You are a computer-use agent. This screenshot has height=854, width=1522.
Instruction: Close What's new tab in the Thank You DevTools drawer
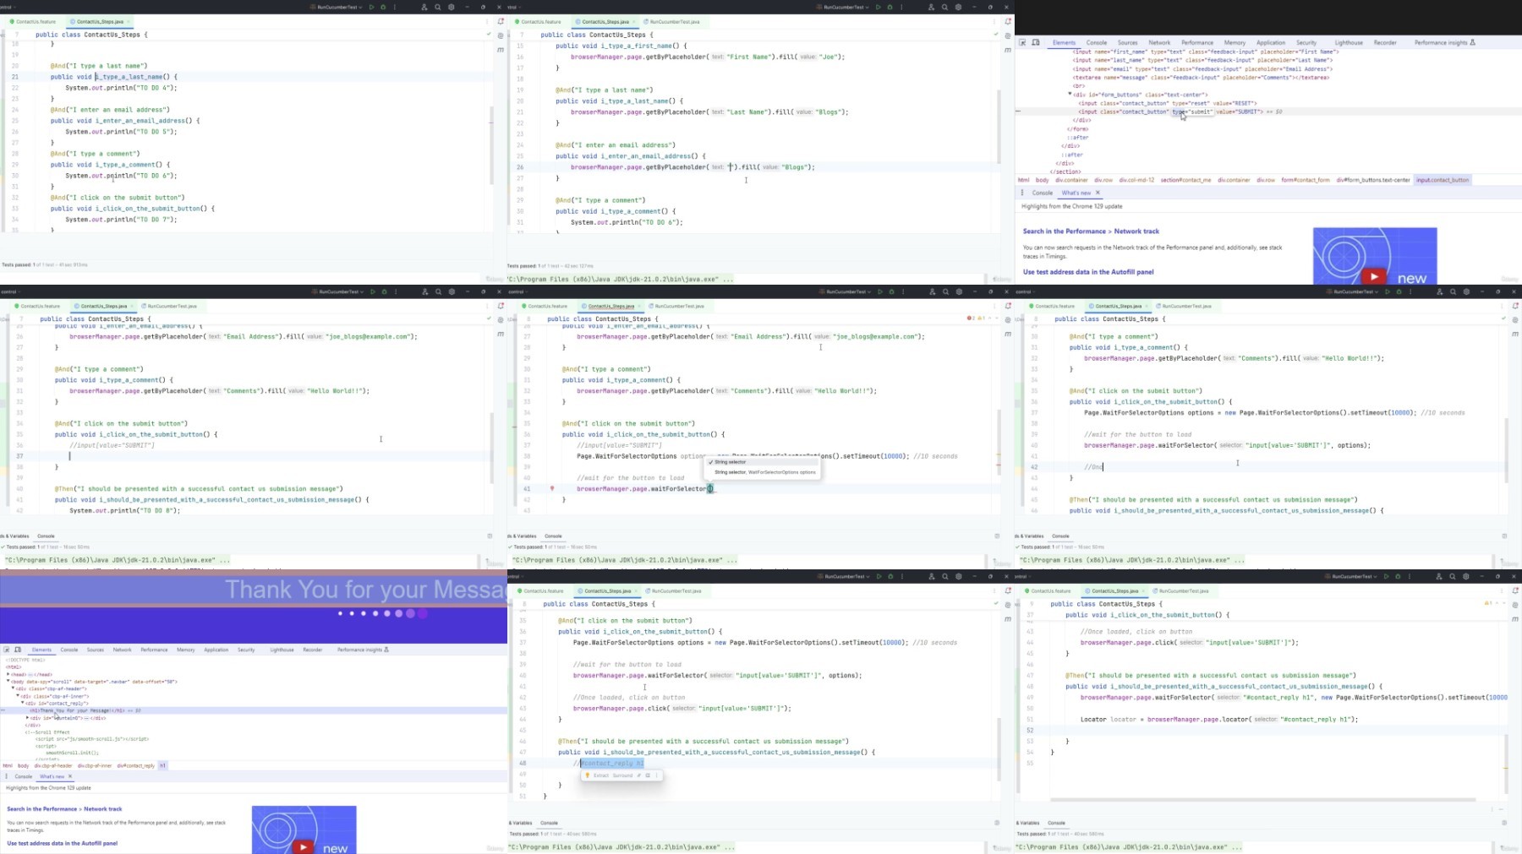[69, 776]
